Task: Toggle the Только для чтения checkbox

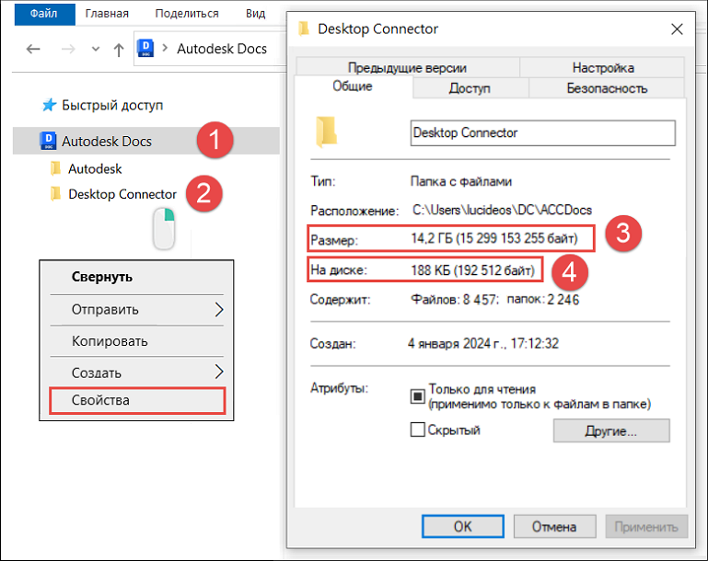Action: pyautogui.click(x=417, y=396)
